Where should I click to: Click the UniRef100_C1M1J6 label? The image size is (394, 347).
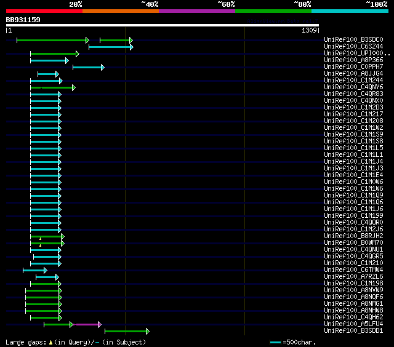click(353, 209)
